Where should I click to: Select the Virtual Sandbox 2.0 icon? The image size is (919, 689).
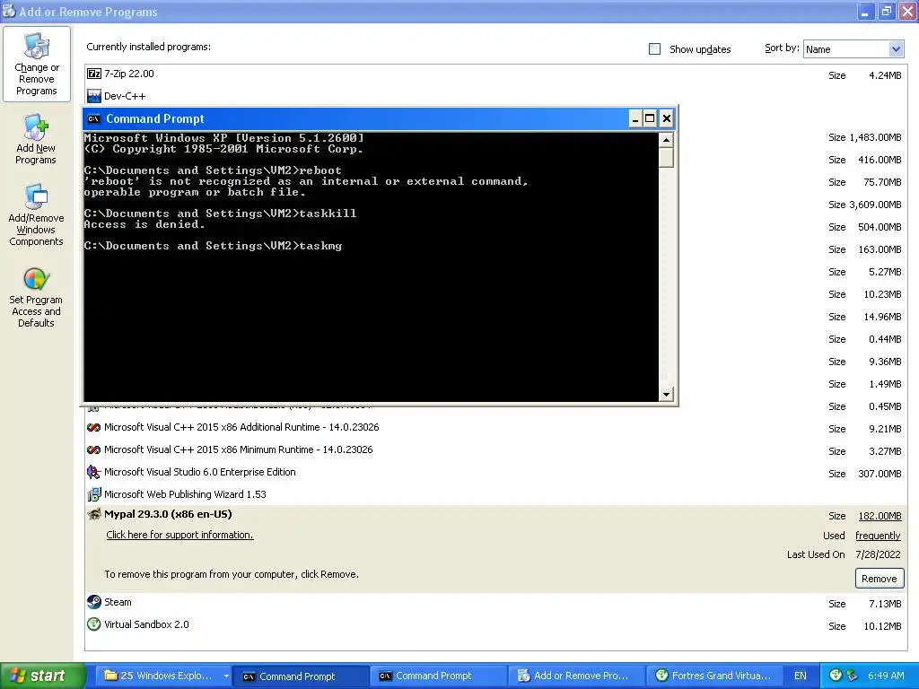click(93, 624)
